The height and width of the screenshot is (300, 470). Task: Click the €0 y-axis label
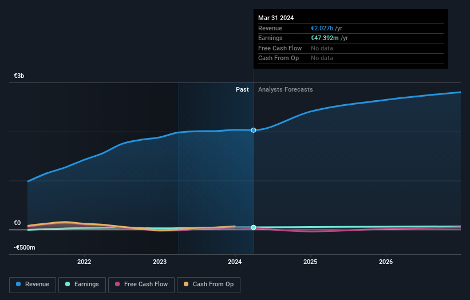[x=17, y=223]
